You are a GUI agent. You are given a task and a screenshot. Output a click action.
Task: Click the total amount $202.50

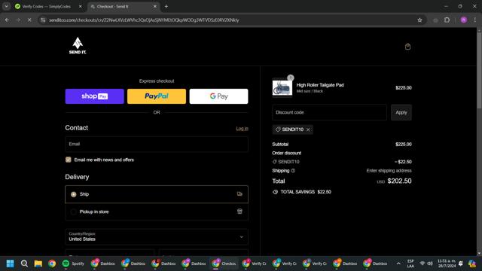(399, 181)
